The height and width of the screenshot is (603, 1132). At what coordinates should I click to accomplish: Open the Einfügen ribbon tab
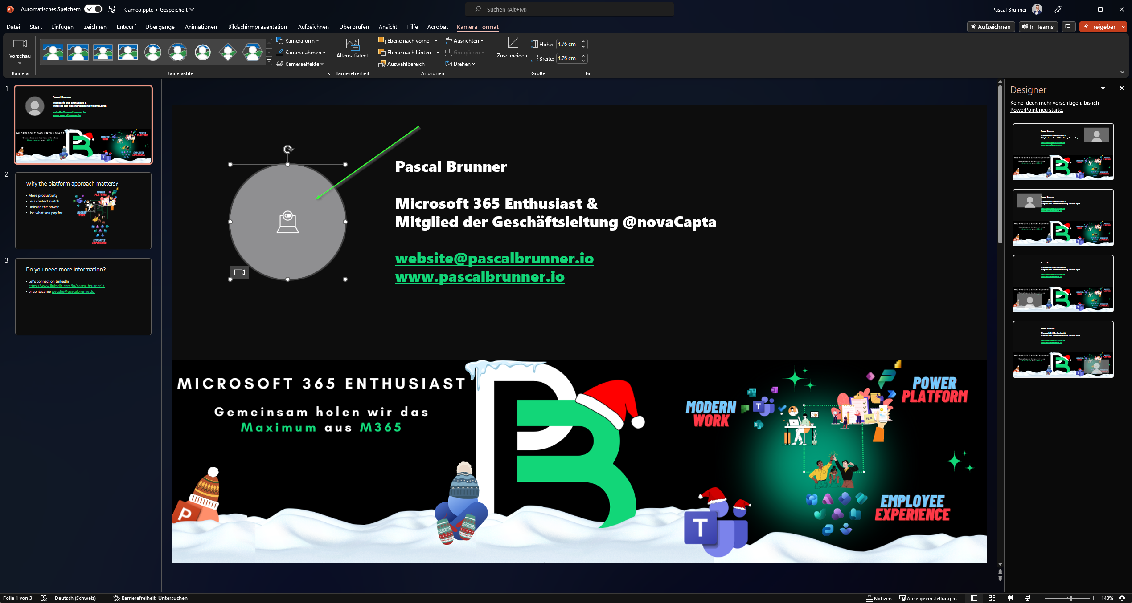point(62,27)
